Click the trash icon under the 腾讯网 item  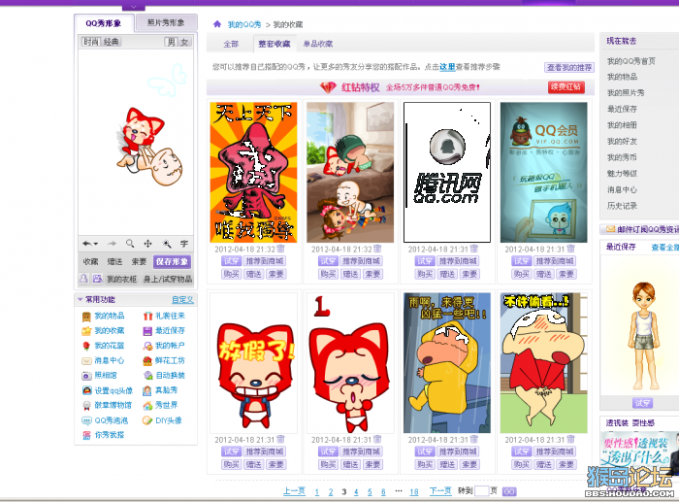click(474, 249)
